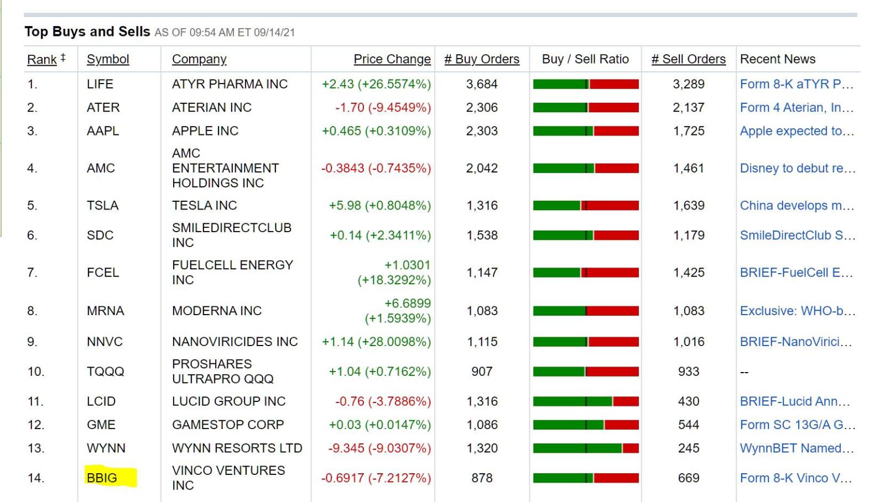Open the SmileDirectClub news link

click(798, 236)
